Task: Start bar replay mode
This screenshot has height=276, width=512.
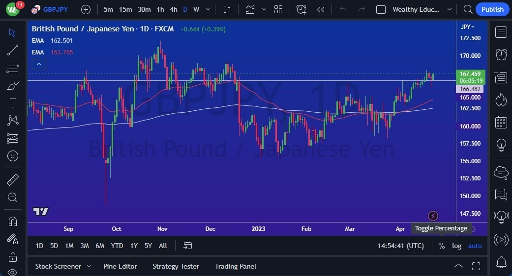Action: [x=320, y=9]
